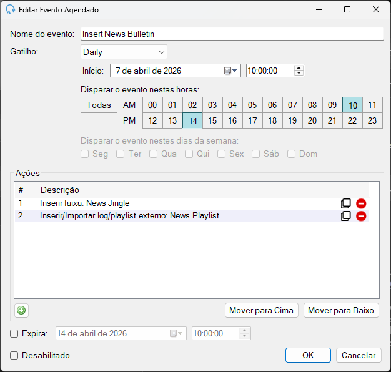Viewport: 391px width, 372px height.
Task: Click the start date text 7 de abril
Action: coord(149,71)
